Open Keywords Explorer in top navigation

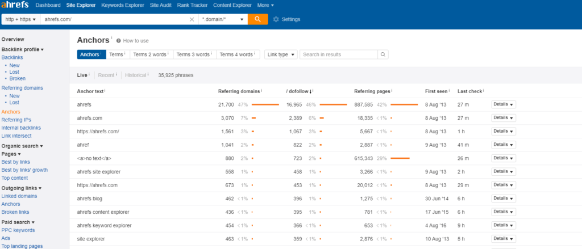point(123,5)
